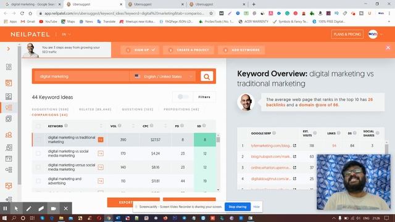Switch to the SUGGESTIONS tab

(x=50, y=110)
